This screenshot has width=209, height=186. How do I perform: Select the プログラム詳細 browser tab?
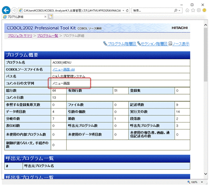[x=25, y=17]
